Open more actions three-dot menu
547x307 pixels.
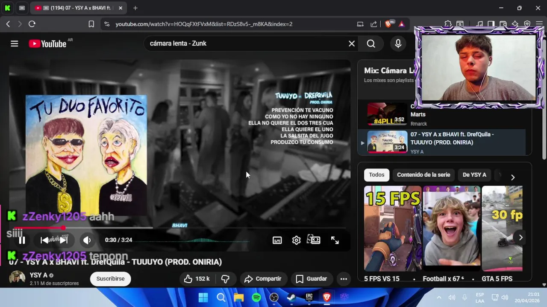344,279
